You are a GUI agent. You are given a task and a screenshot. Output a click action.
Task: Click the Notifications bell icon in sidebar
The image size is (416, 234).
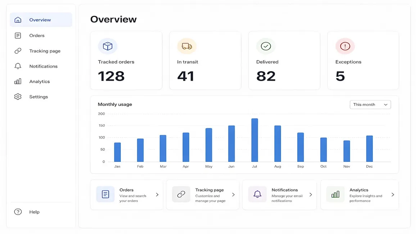18,66
